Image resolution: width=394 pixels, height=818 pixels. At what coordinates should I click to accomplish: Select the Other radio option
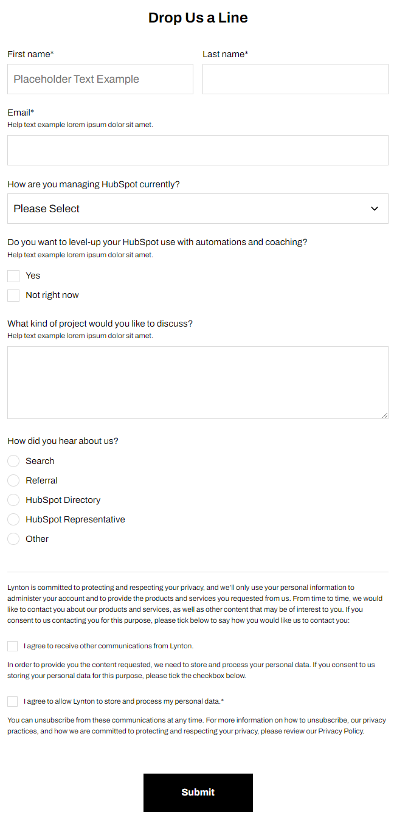13,539
